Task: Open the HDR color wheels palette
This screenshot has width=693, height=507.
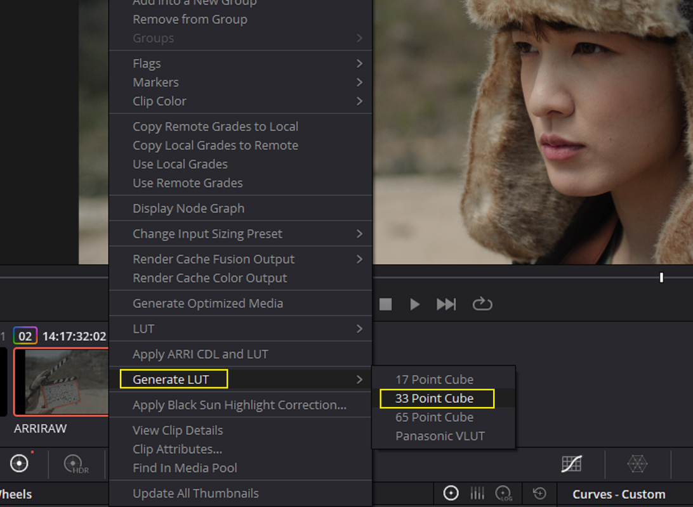Action: (x=76, y=464)
